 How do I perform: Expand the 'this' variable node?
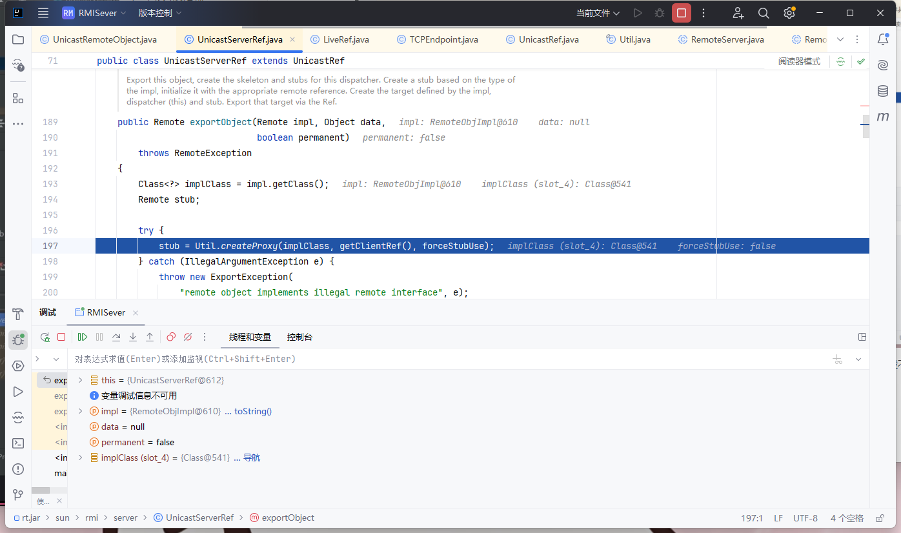pyautogui.click(x=81, y=381)
